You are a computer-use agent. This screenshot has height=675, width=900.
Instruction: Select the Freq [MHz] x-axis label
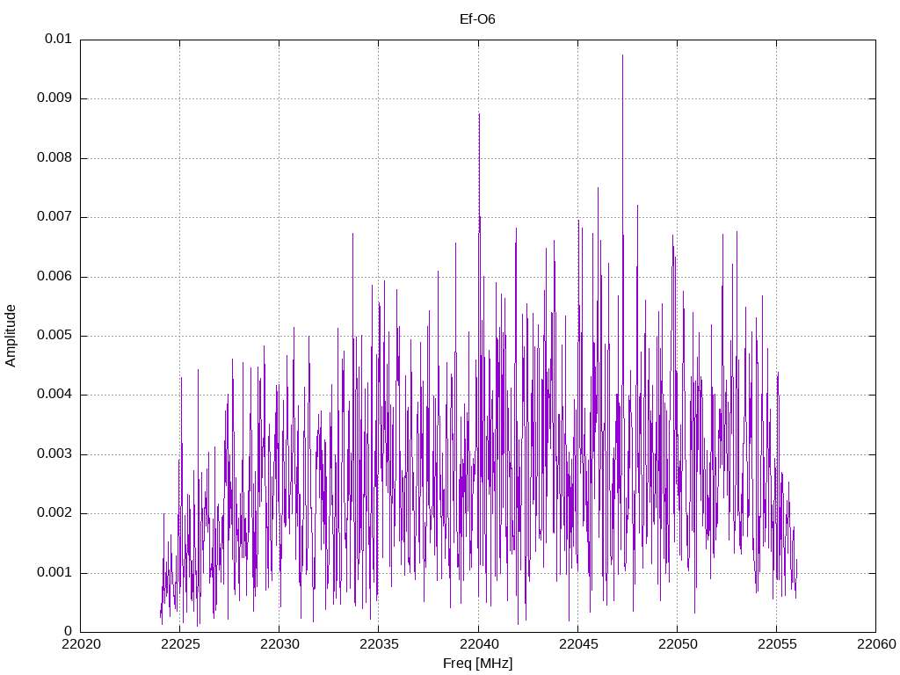tap(477, 664)
